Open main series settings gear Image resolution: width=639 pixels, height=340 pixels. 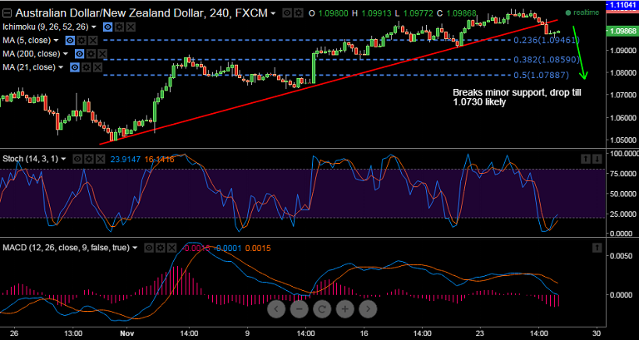299,13
